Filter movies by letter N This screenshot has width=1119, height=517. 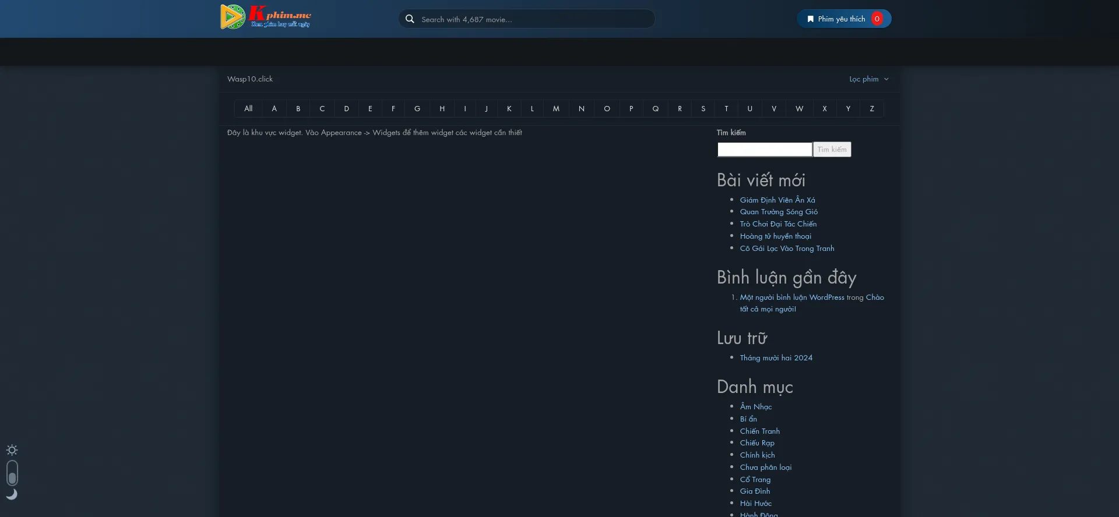pyautogui.click(x=582, y=109)
